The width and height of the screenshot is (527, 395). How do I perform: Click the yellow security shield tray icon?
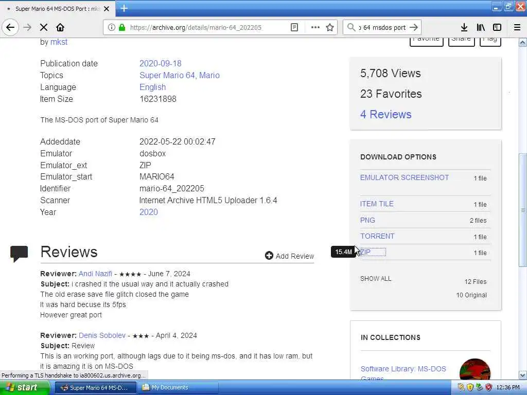click(470, 387)
